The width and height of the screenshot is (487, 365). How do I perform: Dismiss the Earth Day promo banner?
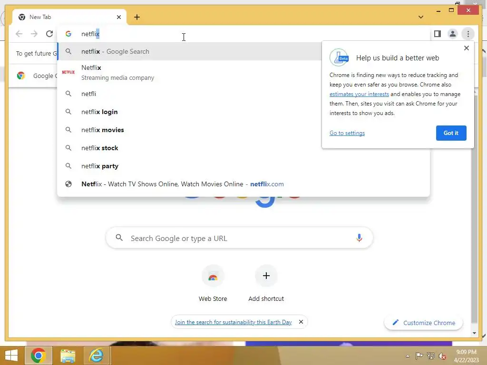(x=301, y=322)
